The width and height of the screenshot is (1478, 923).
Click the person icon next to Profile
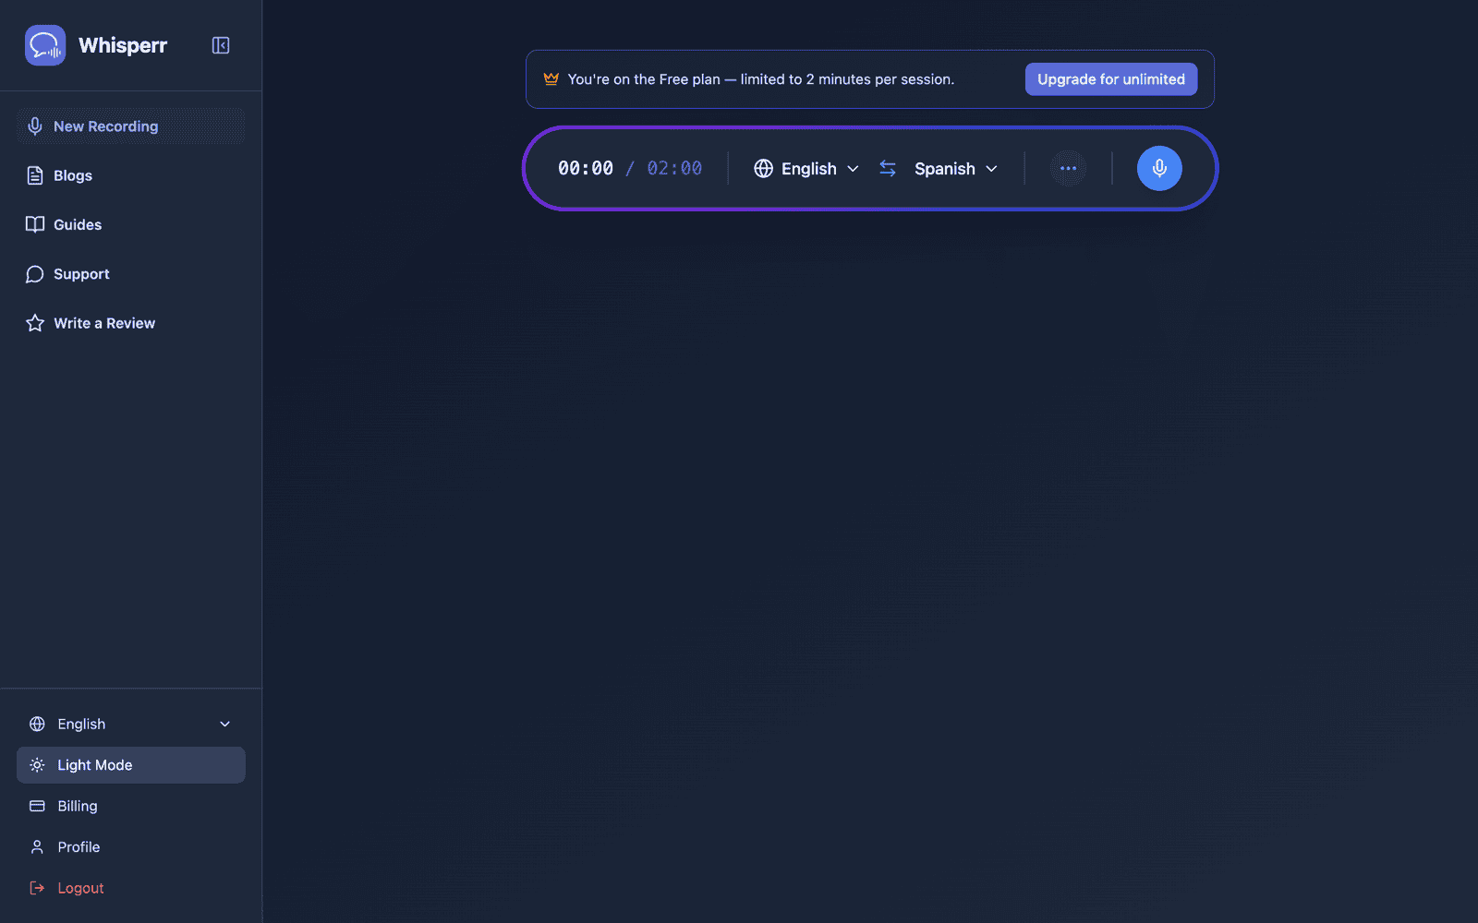pos(37,847)
